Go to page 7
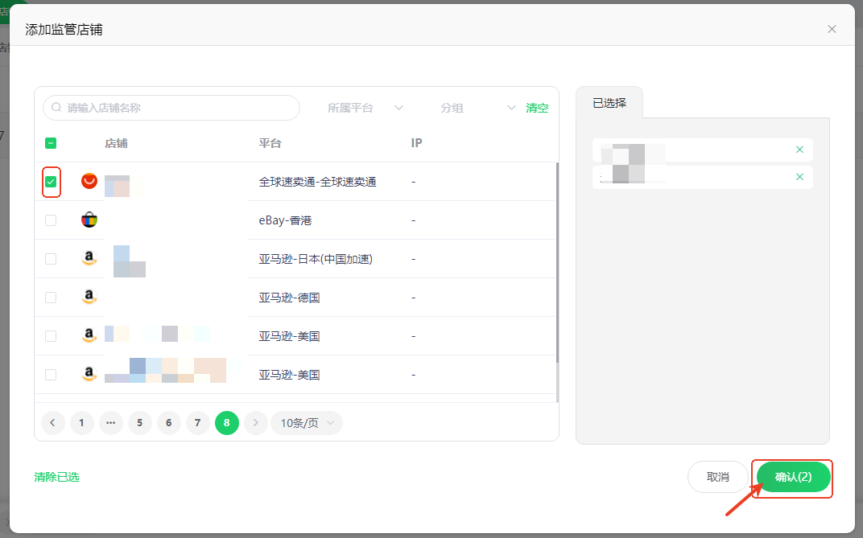This screenshot has width=863, height=538. pos(197,422)
